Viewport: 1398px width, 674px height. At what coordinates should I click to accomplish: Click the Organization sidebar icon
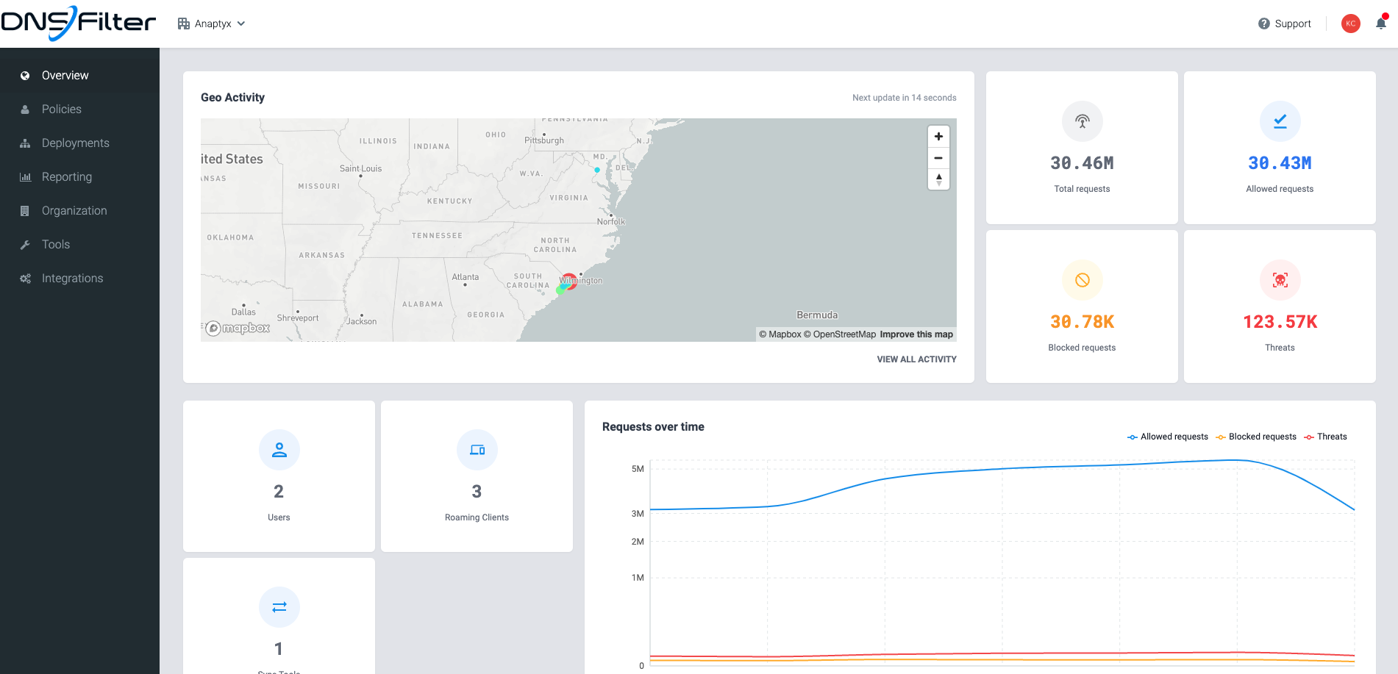click(x=26, y=210)
